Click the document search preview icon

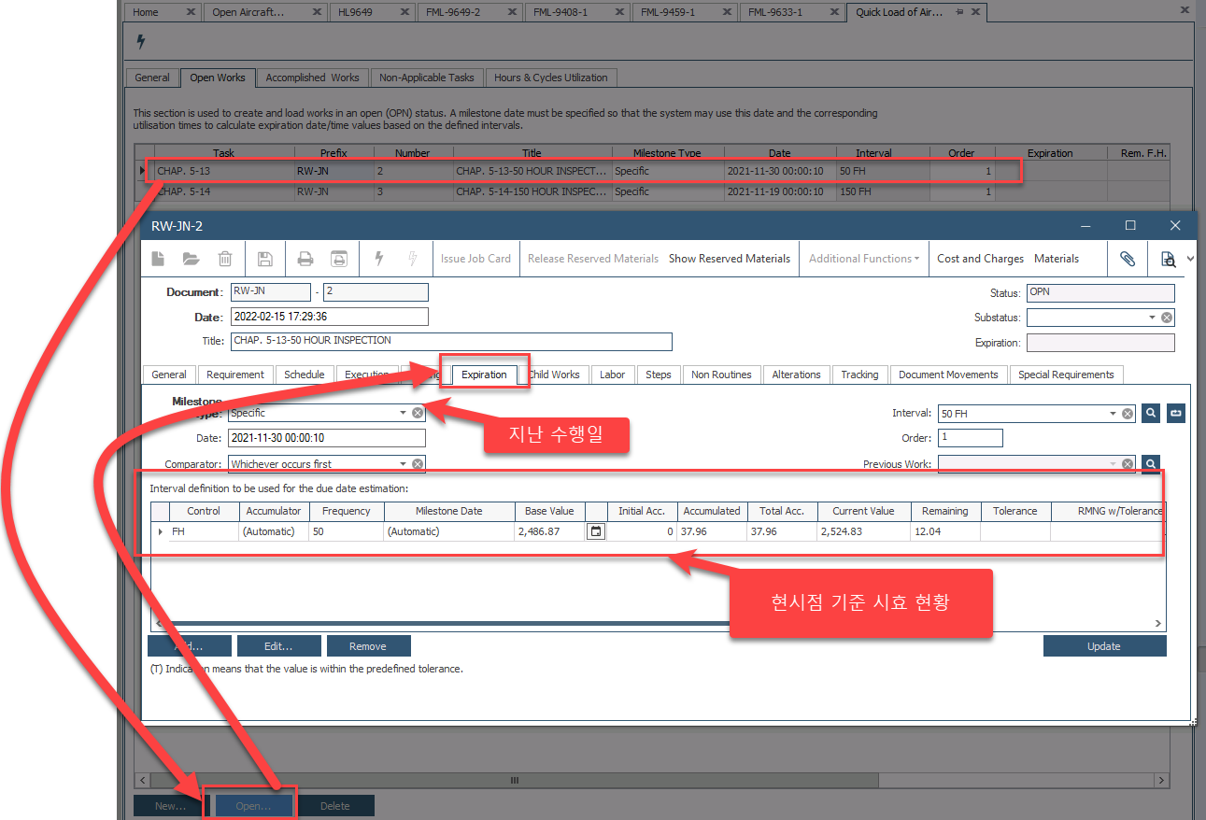(1168, 259)
